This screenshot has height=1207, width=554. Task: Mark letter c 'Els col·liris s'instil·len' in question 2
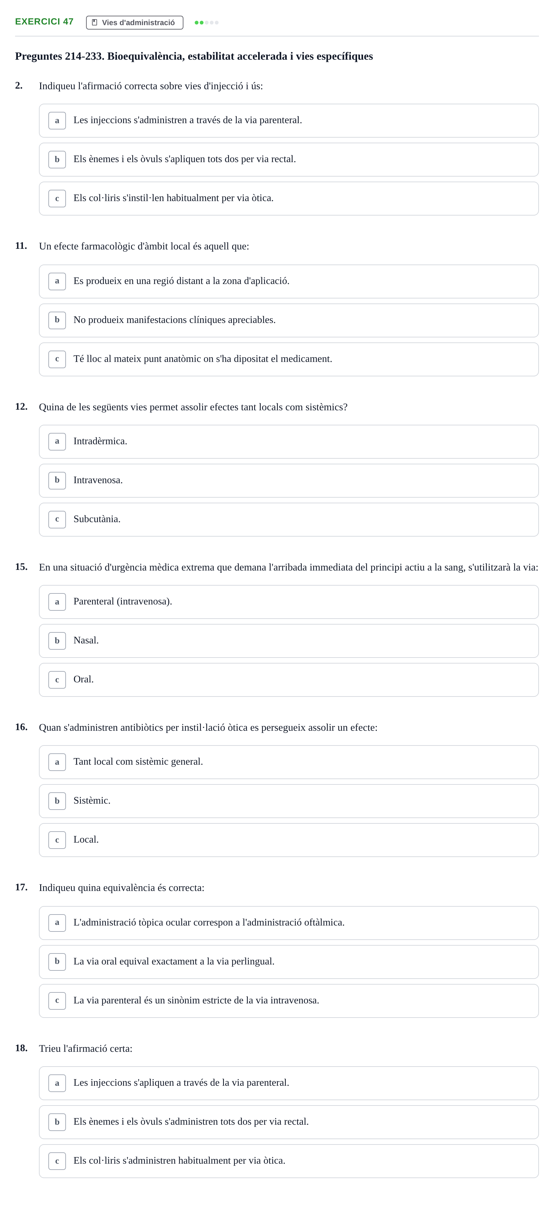coord(289,198)
